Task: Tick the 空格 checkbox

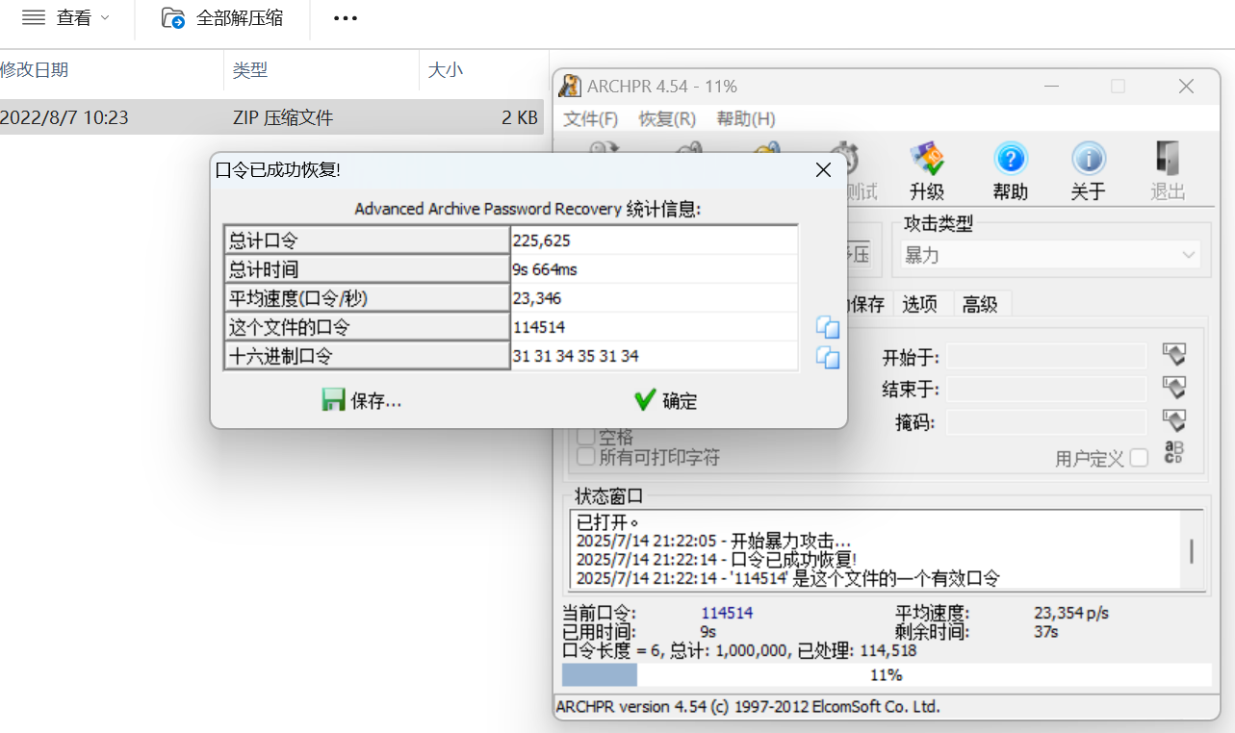Action: 585,438
